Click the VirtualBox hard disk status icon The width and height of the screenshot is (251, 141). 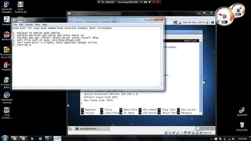[166, 133]
